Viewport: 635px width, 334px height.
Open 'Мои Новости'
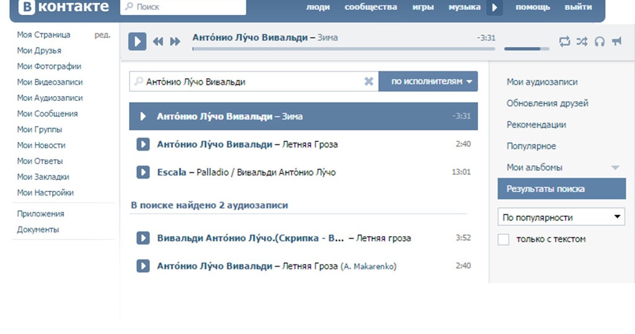coord(42,146)
